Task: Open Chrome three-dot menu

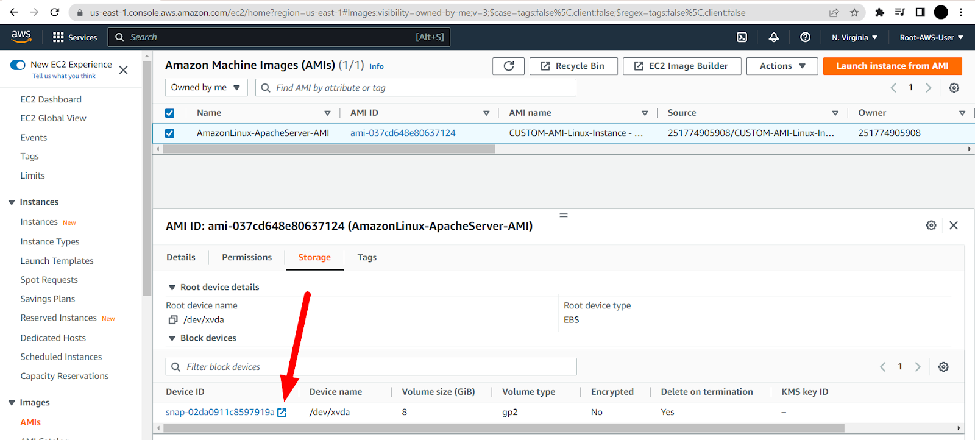Action: 961,12
